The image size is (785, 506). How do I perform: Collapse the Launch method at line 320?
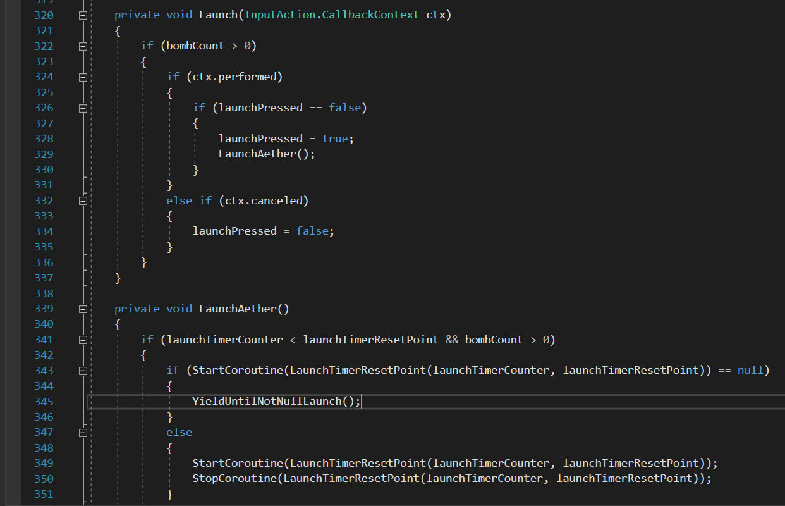[x=83, y=15]
